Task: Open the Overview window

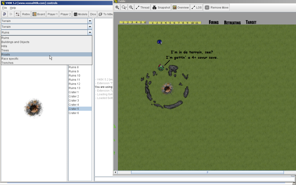Action: 181,8
